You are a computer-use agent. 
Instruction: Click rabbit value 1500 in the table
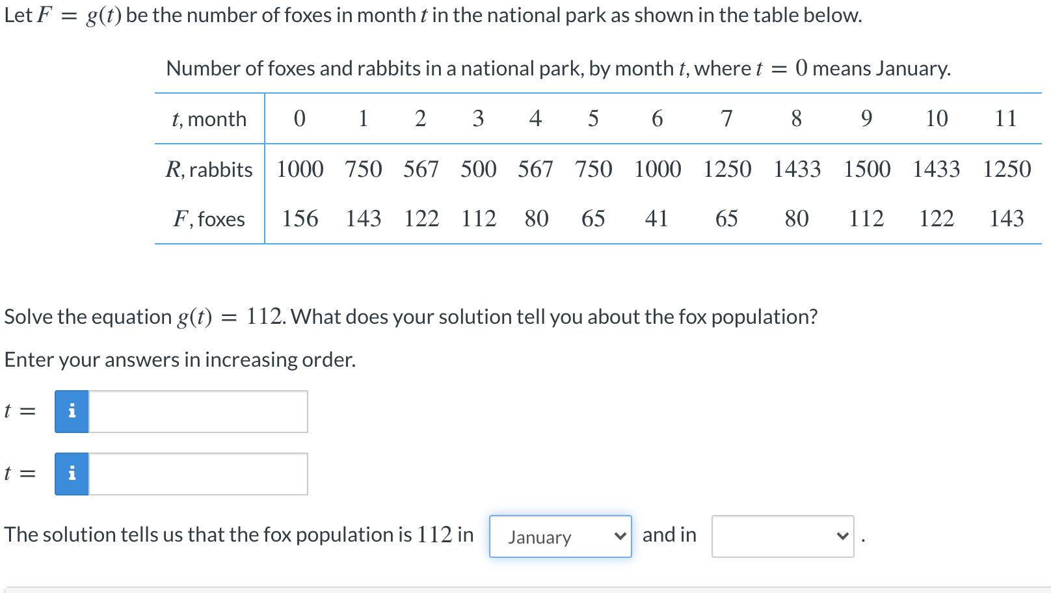(867, 169)
